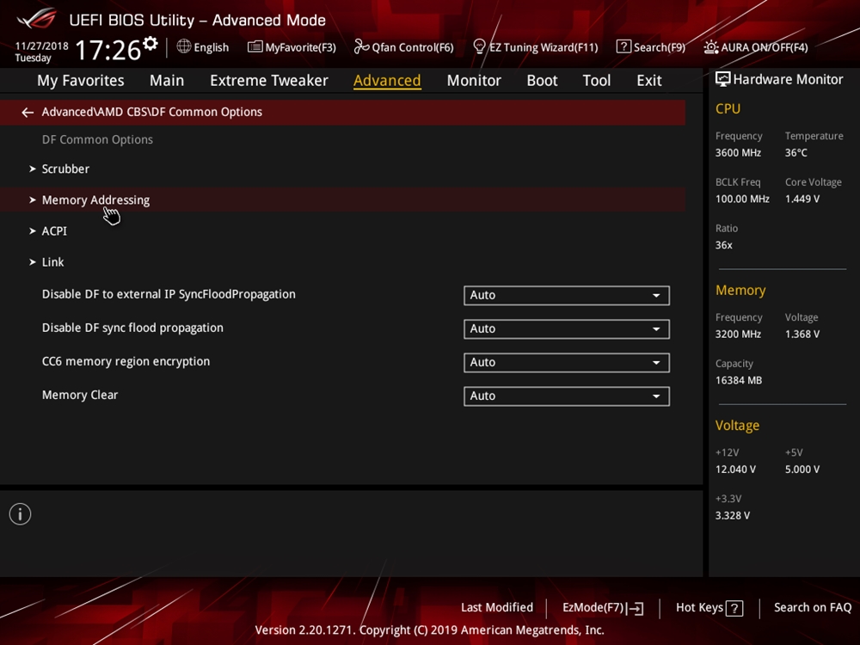This screenshot has height=645, width=860.
Task: Click the Qfan Control(F6) label
Action: click(x=413, y=47)
